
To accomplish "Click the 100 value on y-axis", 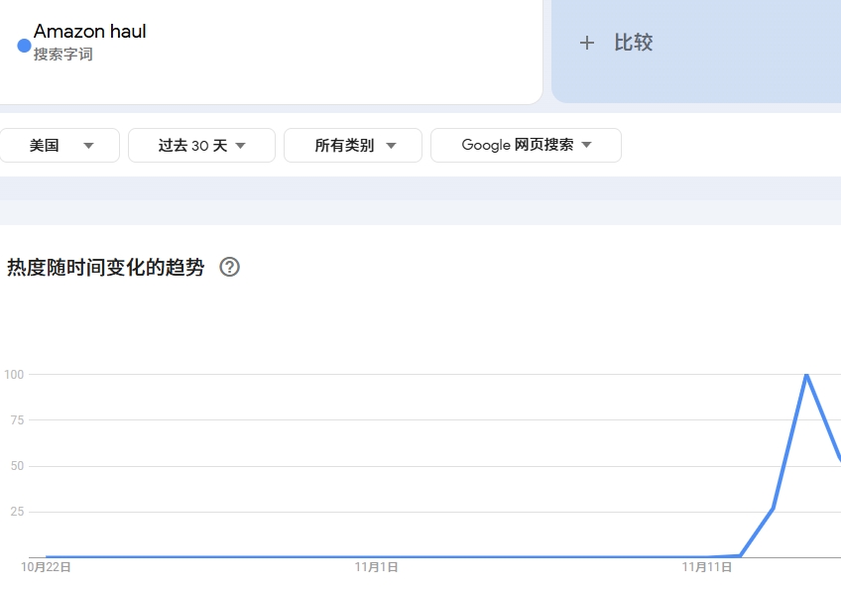I will click(x=14, y=375).
